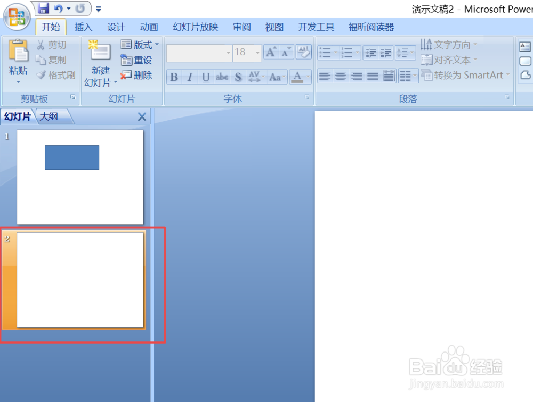This screenshot has width=533, height=402.
Task: Open character spacing AV menu
Action: coord(256,77)
